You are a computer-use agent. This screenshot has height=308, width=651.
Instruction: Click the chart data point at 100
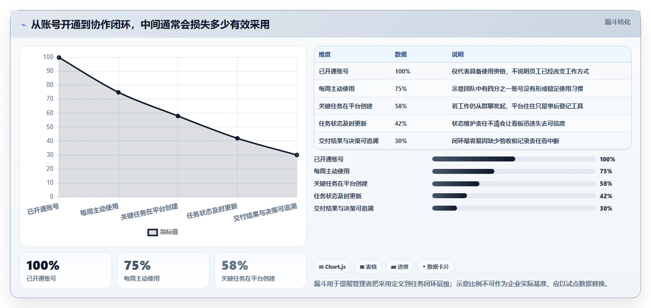pyautogui.click(x=59, y=58)
